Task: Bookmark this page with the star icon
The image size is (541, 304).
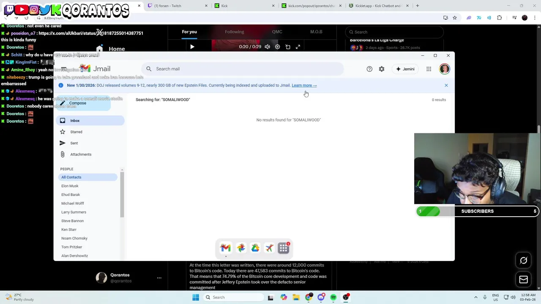Action: pos(455,18)
